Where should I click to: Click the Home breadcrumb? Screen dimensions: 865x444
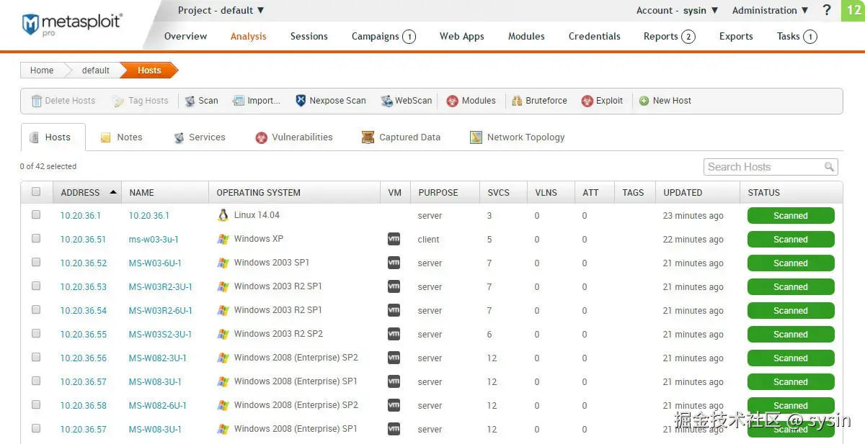coord(42,71)
